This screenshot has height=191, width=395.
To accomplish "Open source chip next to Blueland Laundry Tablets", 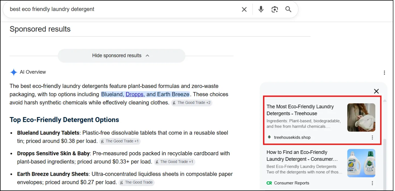I will tap(120, 141).
